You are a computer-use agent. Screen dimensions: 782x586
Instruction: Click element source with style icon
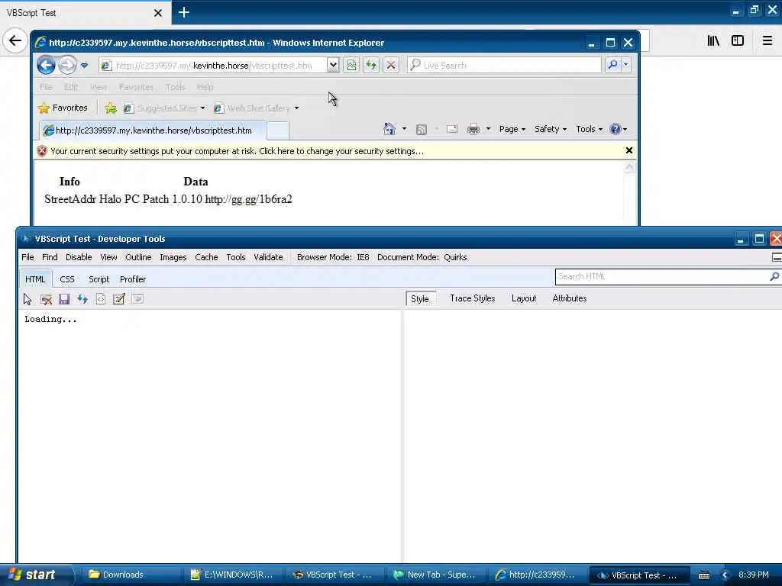[101, 299]
